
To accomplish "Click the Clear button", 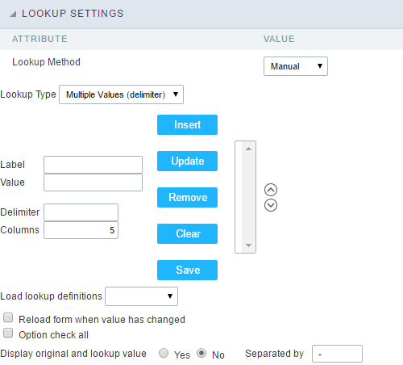I will (187, 233).
